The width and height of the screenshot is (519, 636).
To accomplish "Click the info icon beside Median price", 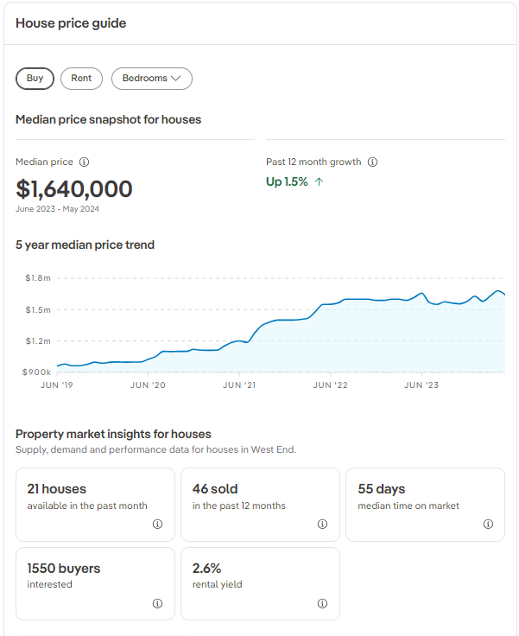I will pos(84,162).
